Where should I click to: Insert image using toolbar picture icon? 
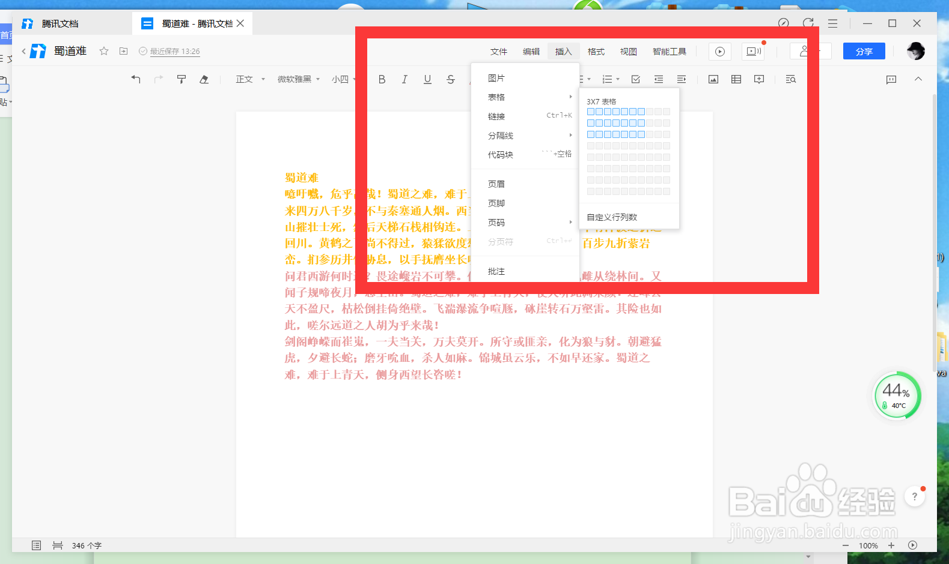[x=713, y=79]
